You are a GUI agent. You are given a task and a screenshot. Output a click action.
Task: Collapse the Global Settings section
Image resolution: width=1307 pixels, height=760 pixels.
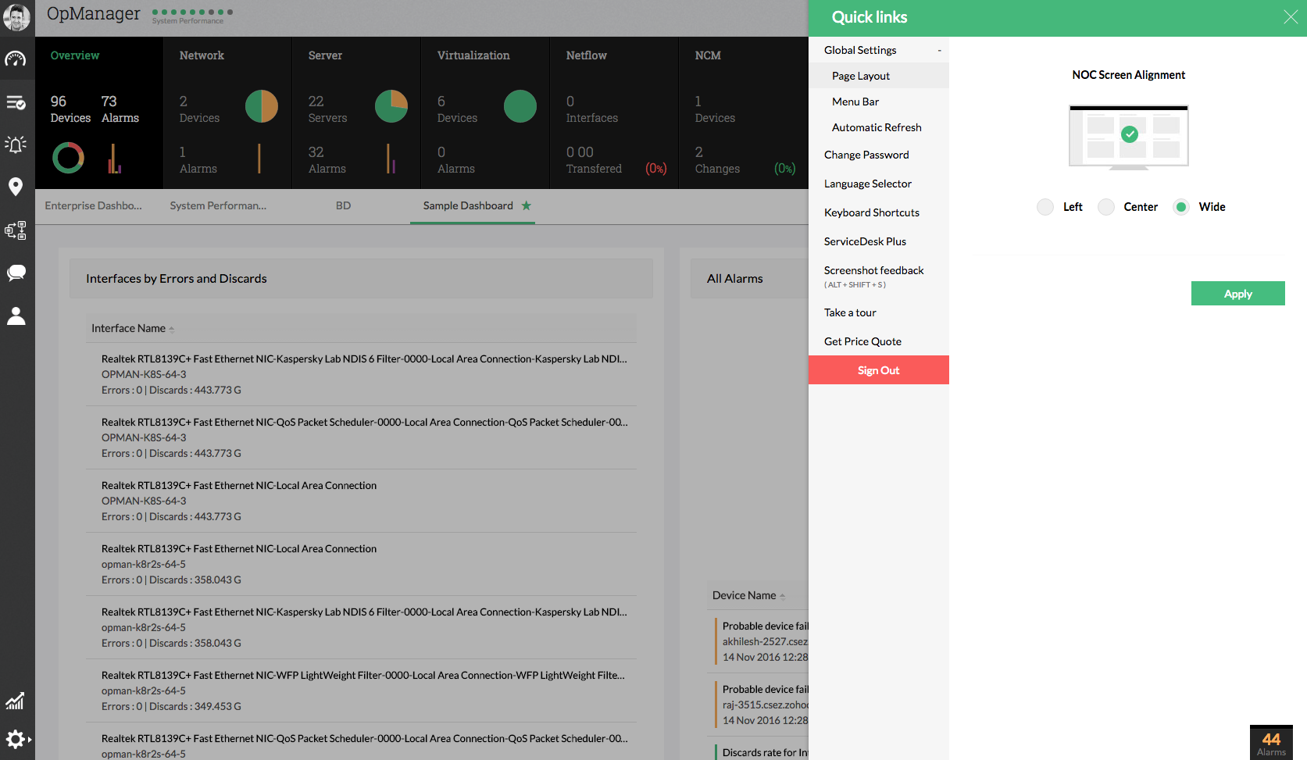tap(939, 50)
